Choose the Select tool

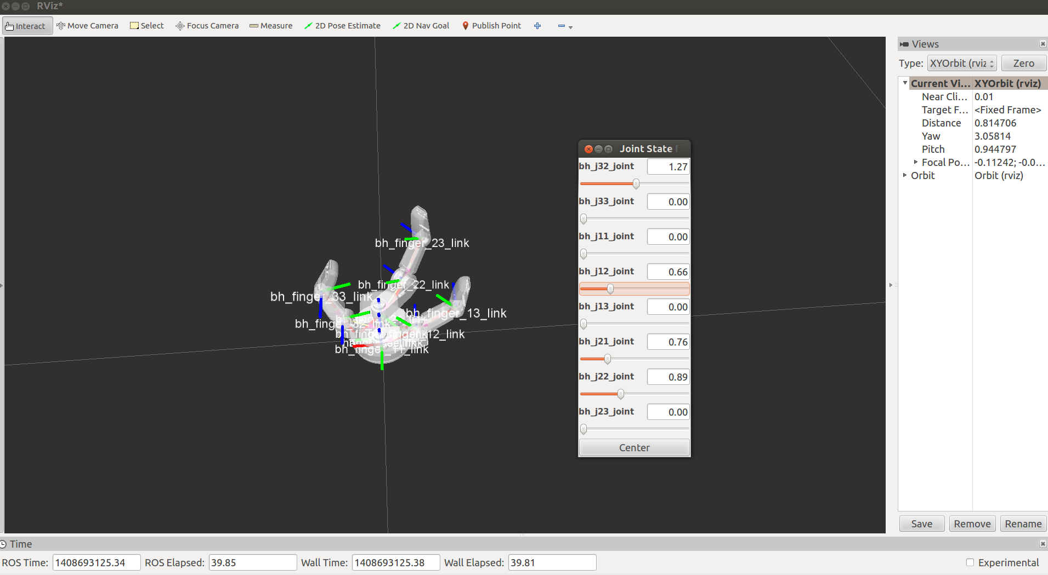146,26
